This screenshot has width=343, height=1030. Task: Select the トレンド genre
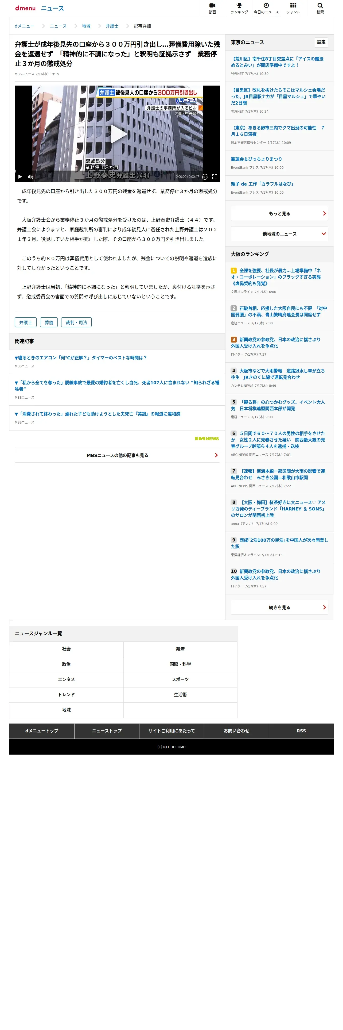[66, 694]
